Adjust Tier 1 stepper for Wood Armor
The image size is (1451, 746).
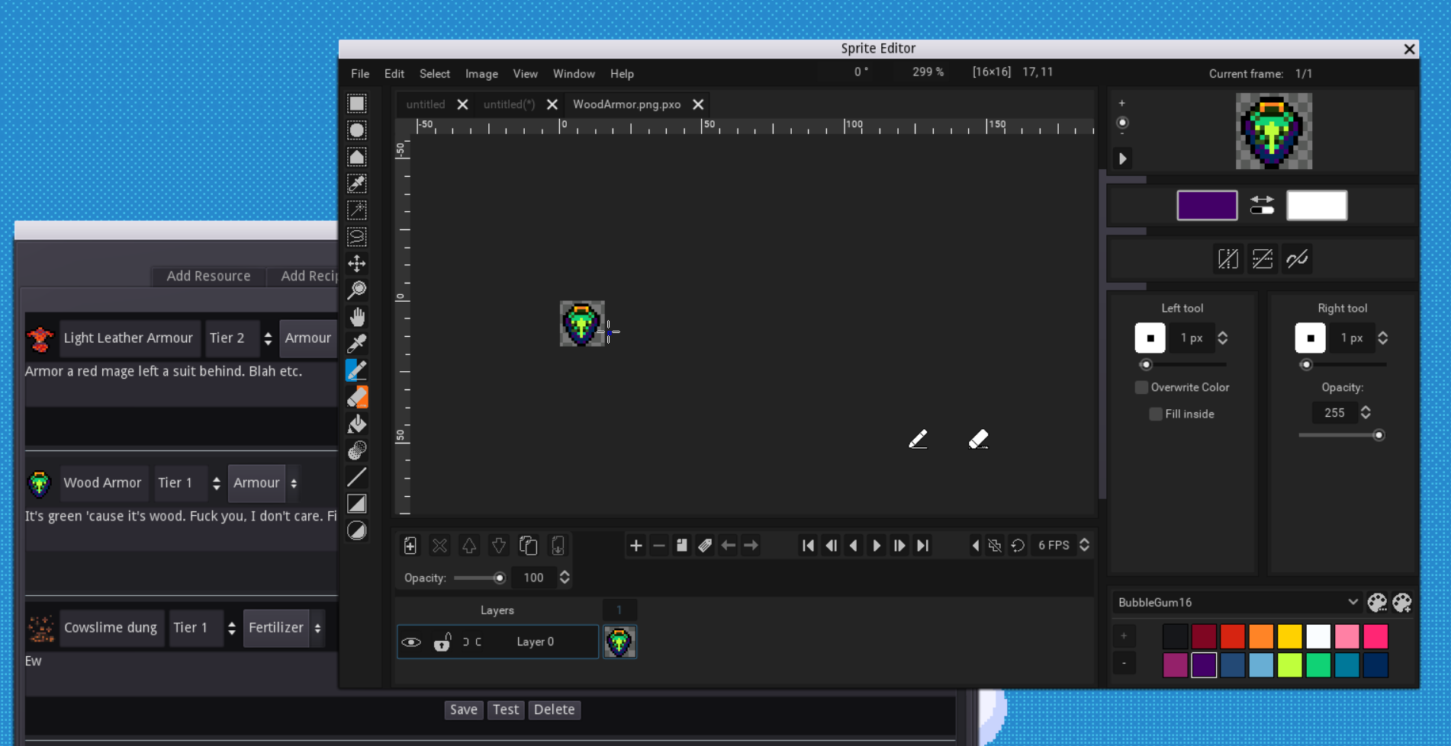(217, 483)
